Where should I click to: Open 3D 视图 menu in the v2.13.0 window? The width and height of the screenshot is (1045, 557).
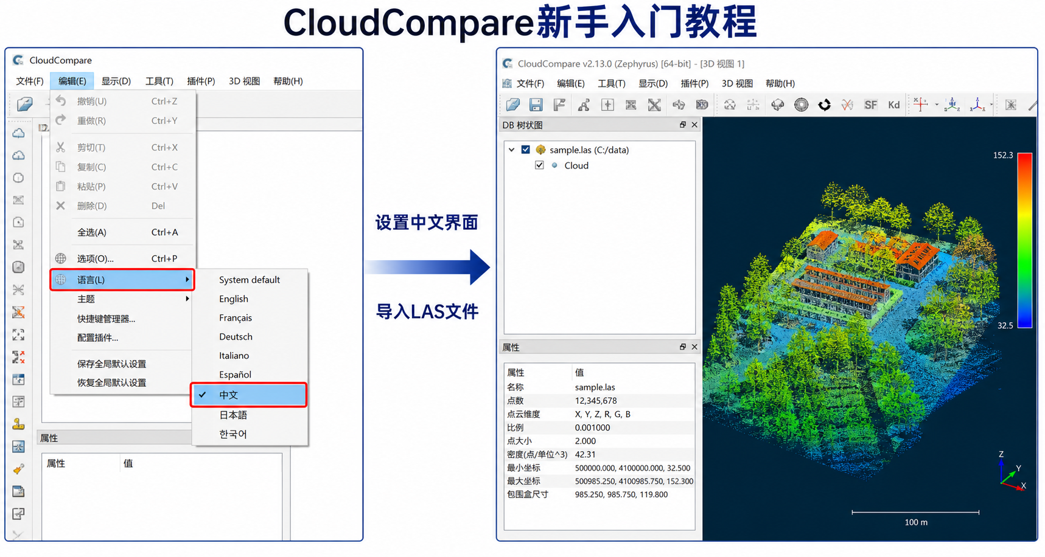coord(737,83)
